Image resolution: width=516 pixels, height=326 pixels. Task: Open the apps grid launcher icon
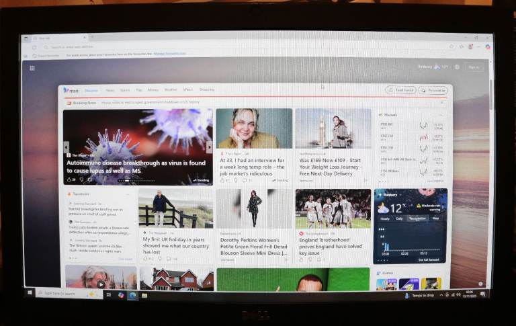32,67
